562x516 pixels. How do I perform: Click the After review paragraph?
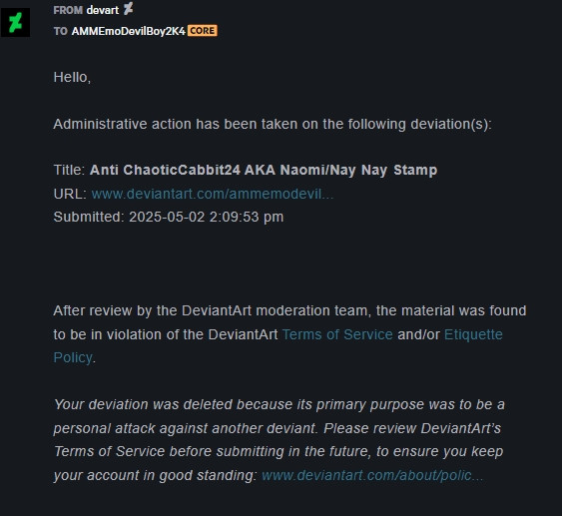[x=289, y=334]
